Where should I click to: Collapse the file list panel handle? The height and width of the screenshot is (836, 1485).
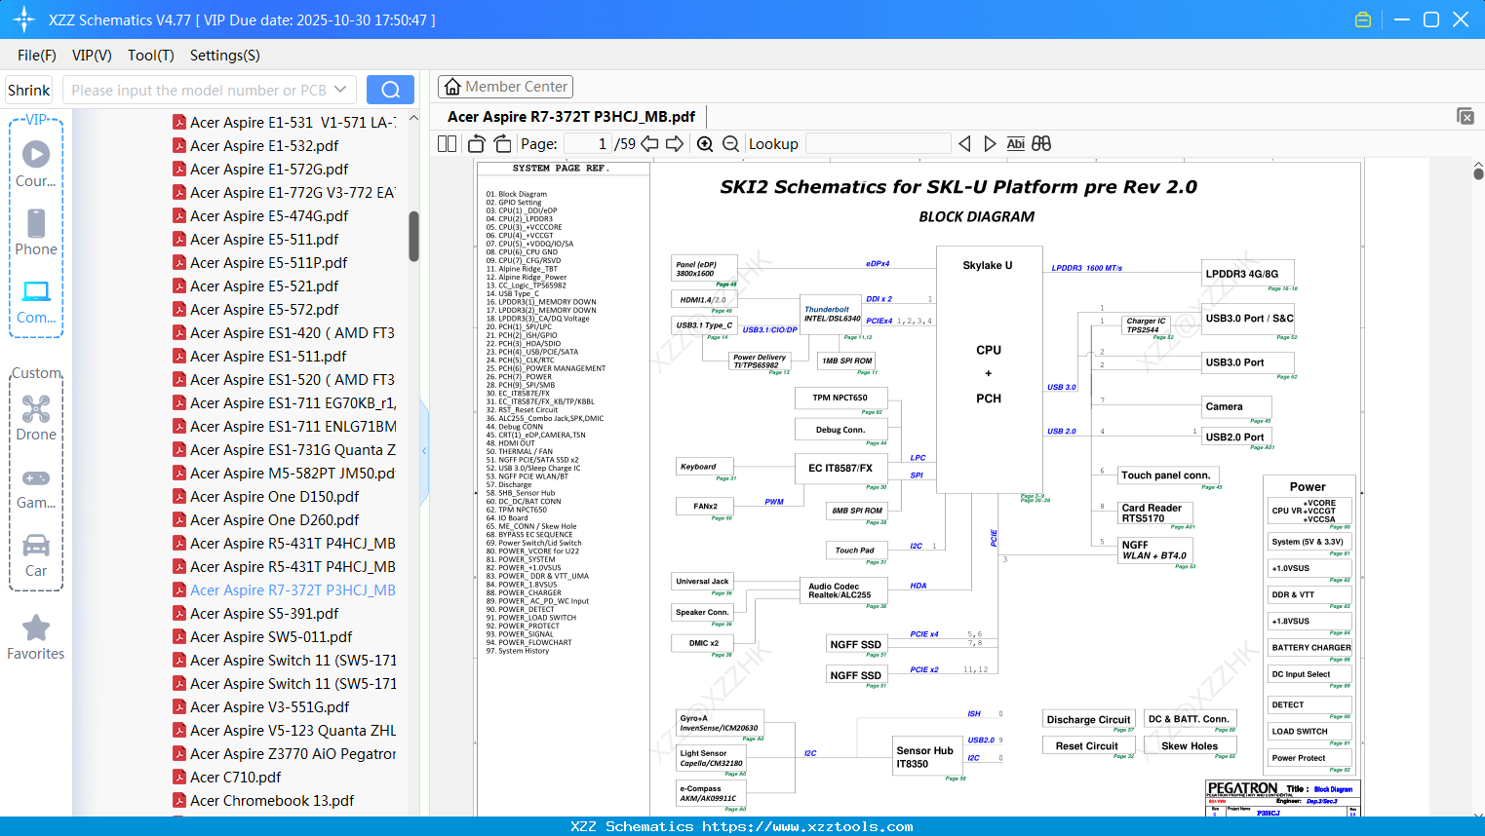click(424, 451)
